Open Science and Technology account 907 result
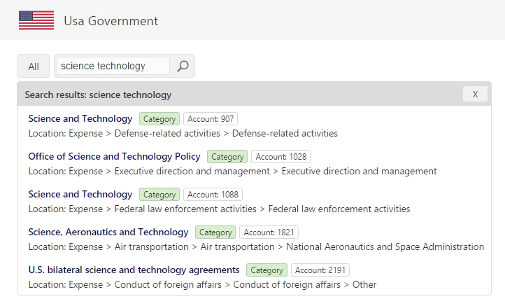Viewport: 505px width, 306px height. (80, 118)
